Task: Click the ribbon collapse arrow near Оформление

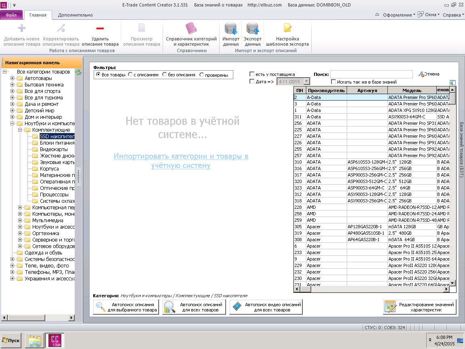Action: 377,15
